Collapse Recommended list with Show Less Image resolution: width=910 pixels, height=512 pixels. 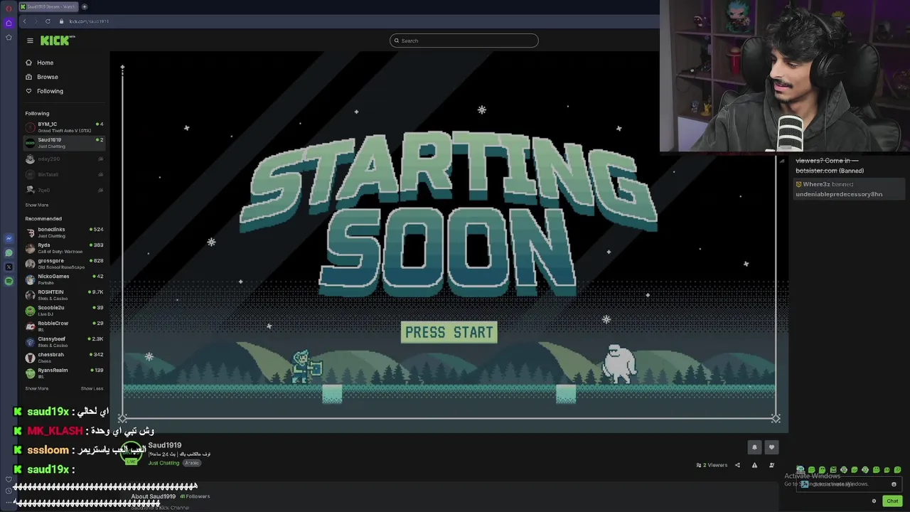pyautogui.click(x=92, y=388)
